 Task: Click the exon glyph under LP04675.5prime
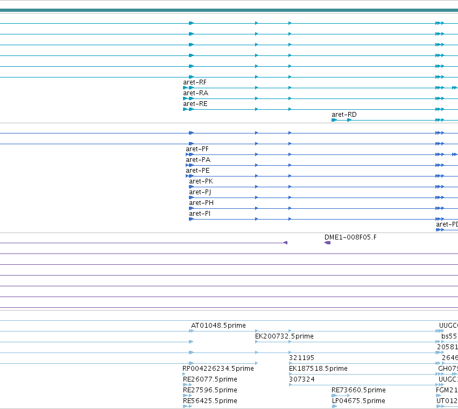(334, 406)
